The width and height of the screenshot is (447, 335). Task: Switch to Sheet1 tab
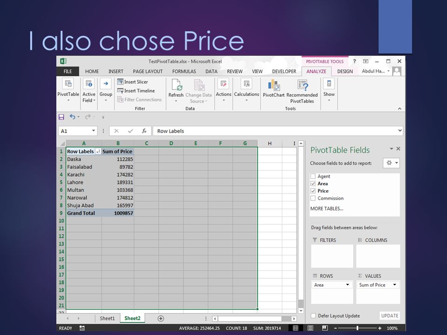pos(107,318)
